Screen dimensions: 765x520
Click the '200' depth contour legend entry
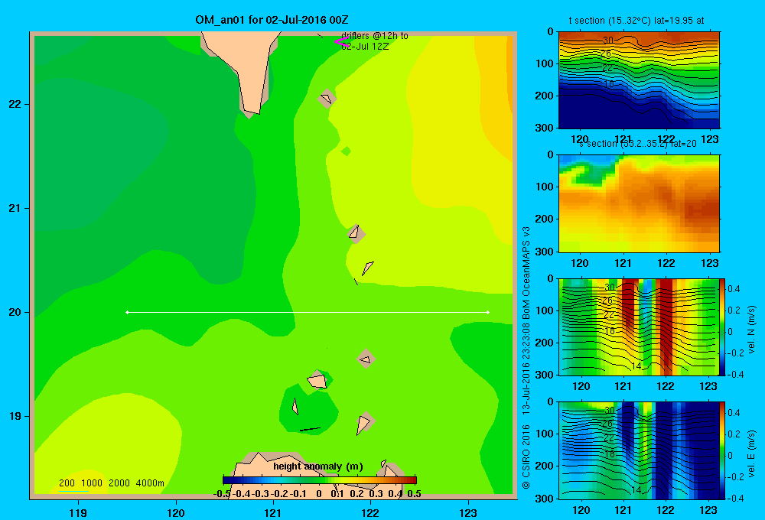(x=67, y=483)
